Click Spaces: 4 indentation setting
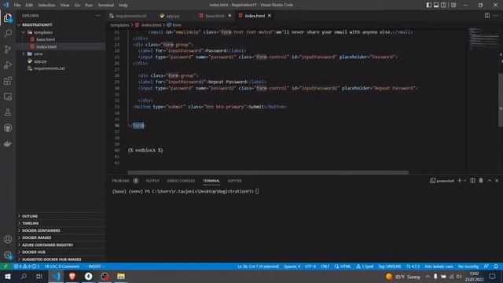 pyautogui.click(x=292, y=266)
